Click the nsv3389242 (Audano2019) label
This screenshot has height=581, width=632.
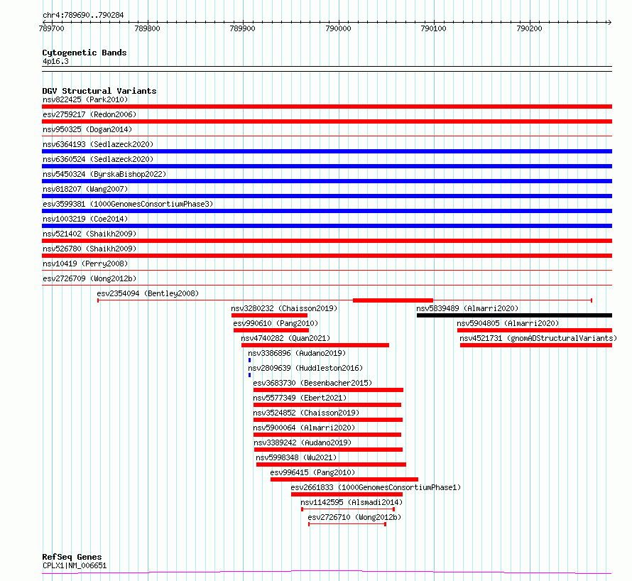[303, 442]
